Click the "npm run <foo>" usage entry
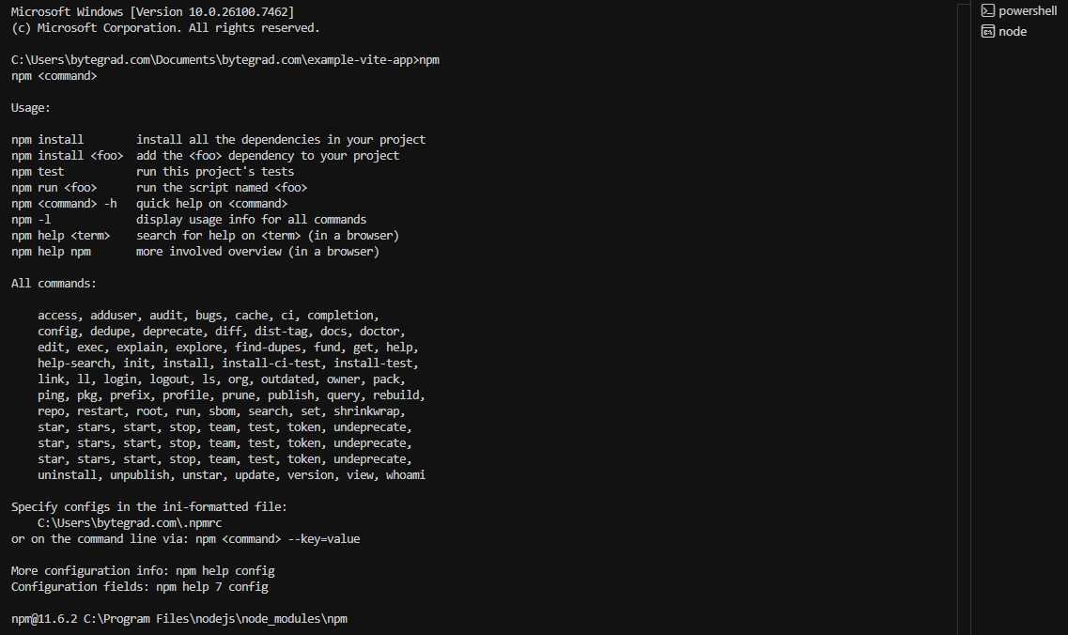 tap(54, 188)
